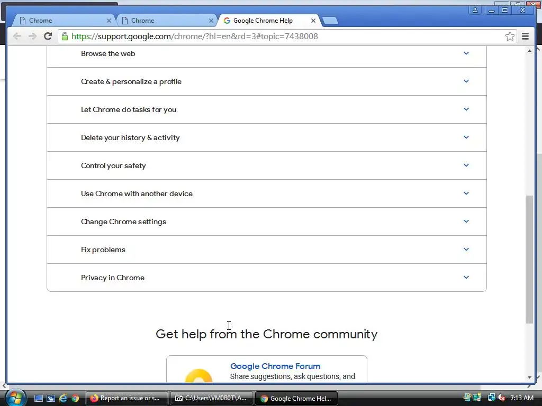542x406 pixels.
Task: Click the Get help from the Chrome community heading
Action: point(267,334)
